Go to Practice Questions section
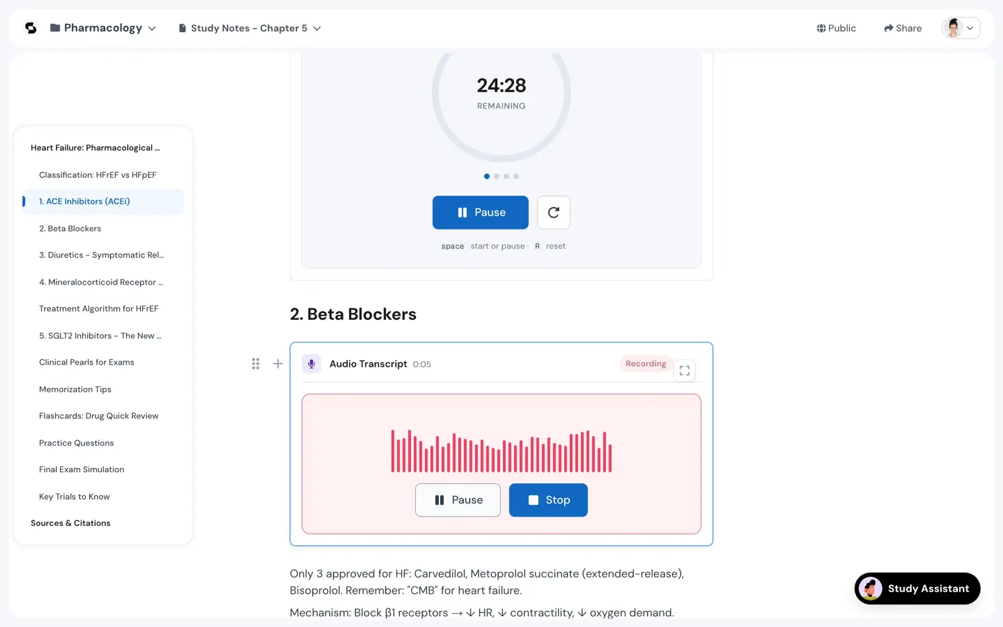Image resolution: width=1003 pixels, height=627 pixels. point(76,443)
